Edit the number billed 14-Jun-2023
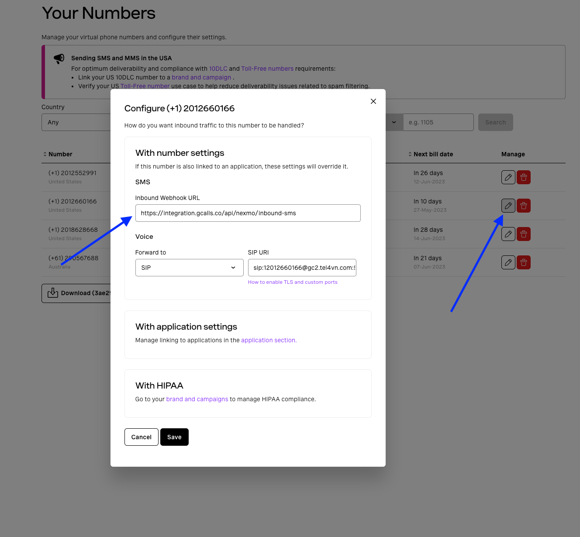 point(508,234)
